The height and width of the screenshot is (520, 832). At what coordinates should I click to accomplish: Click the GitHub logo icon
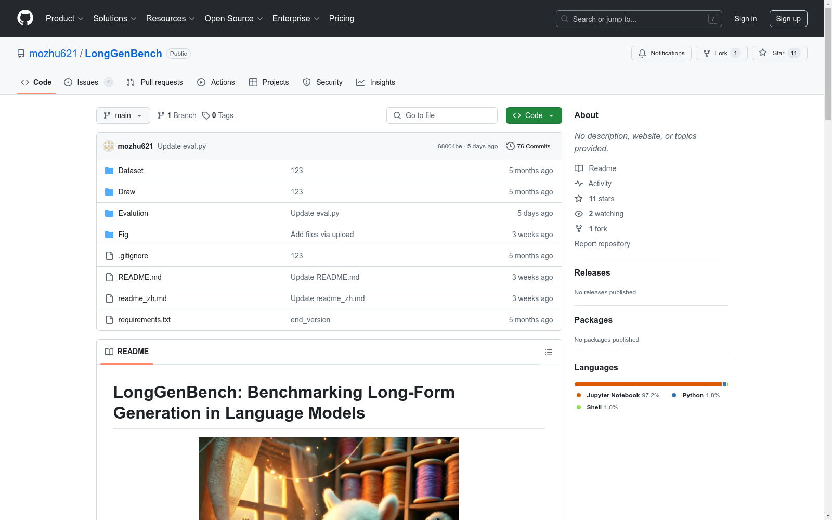pos(25,18)
